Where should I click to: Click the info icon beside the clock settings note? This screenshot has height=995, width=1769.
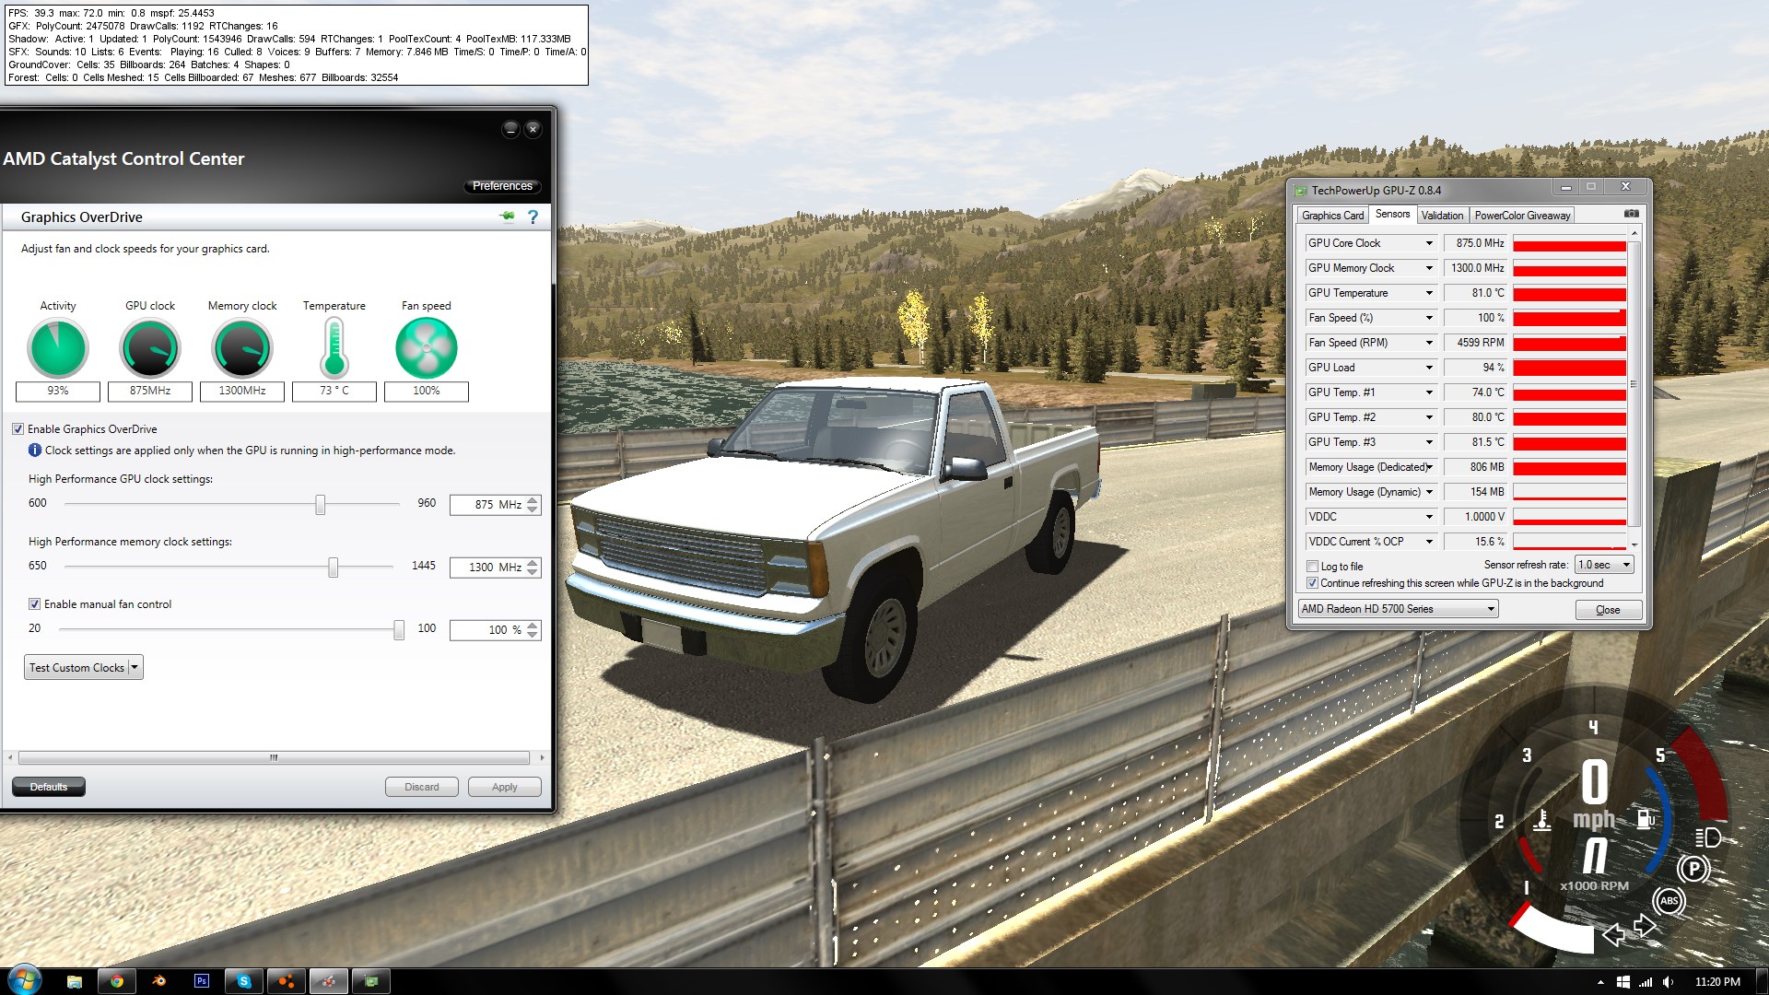click(x=35, y=451)
